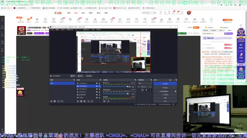The image size is (247, 138).
Task: Click 开始录制 button in OBS Controls
Action: [x=165, y=88]
